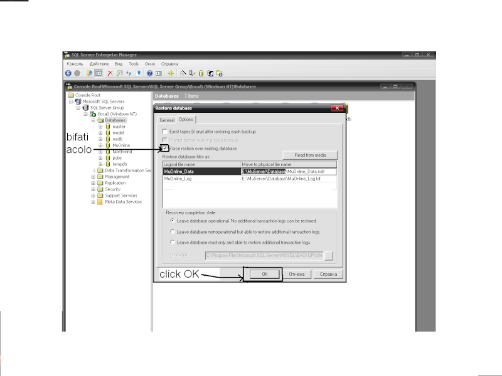
Task: Click the New Database cylinder toolbar icon
Action: click(x=201, y=73)
